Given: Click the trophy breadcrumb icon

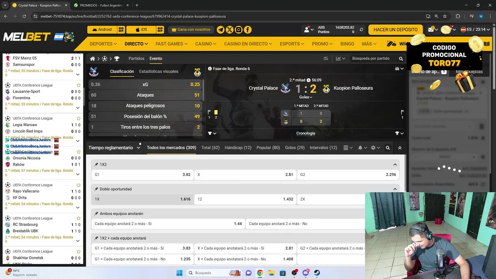Looking at the screenshot, I should [x=117, y=59].
